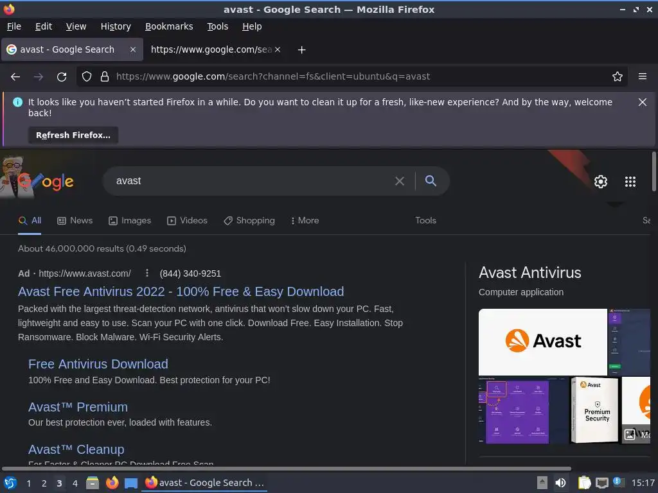The image size is (658, 493).
Task: Open ad options three-dot menu
Action: (x=147, y=273)
